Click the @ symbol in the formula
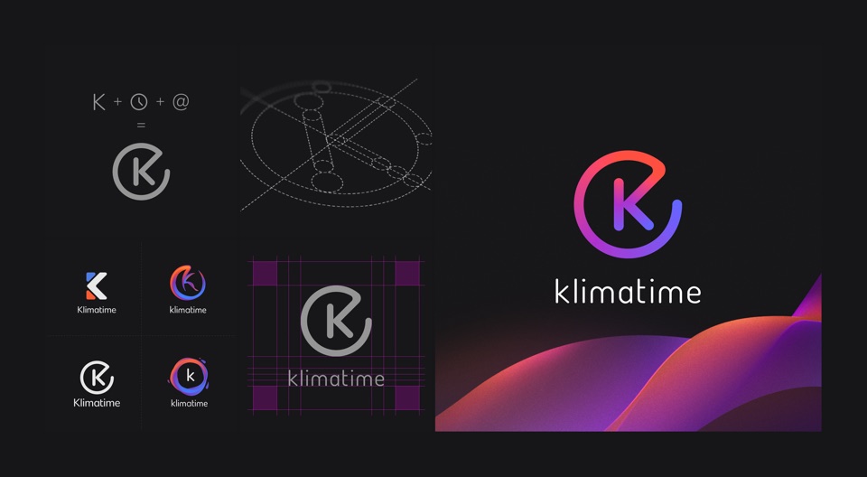Image resolution: width=867 pixels, height=477 pixels. 181,102
